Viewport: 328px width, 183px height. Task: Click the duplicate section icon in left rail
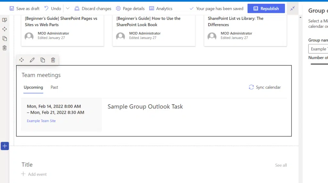point(4,39)
